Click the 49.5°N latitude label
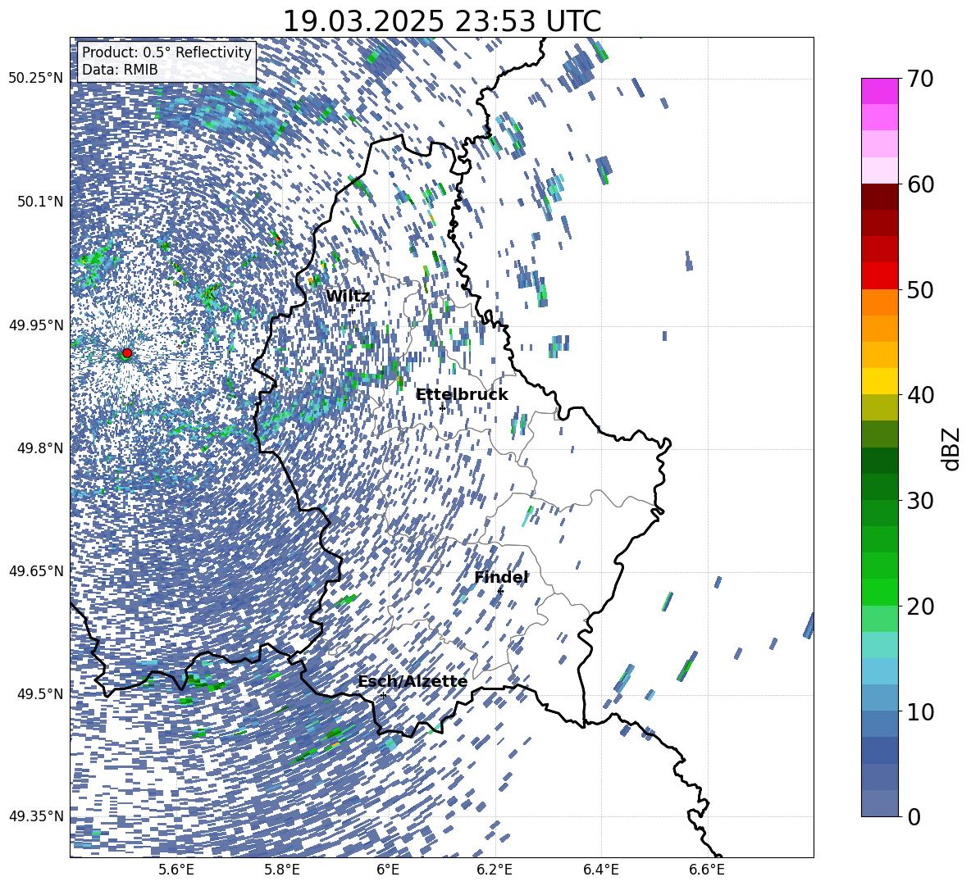The image size is (971, 886). tap(40, 693)
